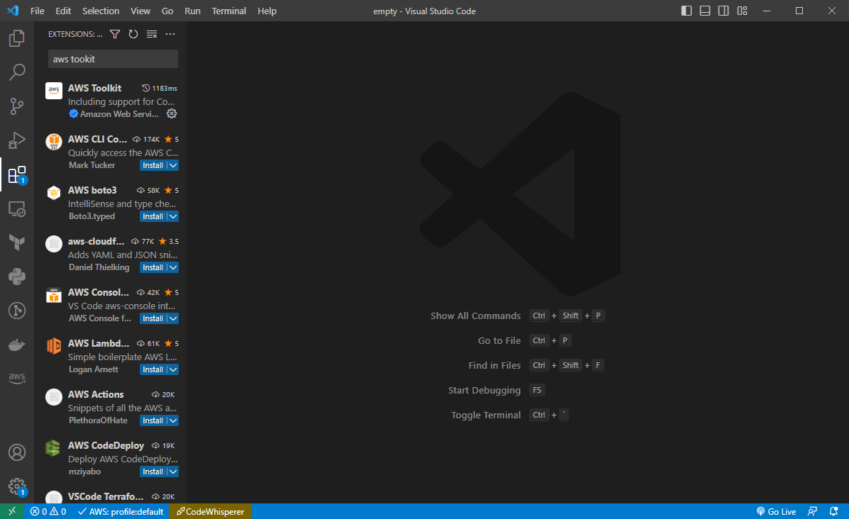Toggle primary side bar visibility
The width and height of the screenshot is (849, 519).
(x=686, y=11)
